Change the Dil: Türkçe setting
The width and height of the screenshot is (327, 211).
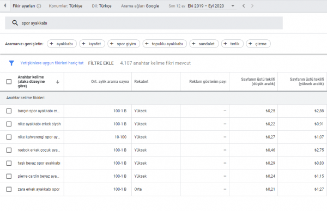click(101, 6)
